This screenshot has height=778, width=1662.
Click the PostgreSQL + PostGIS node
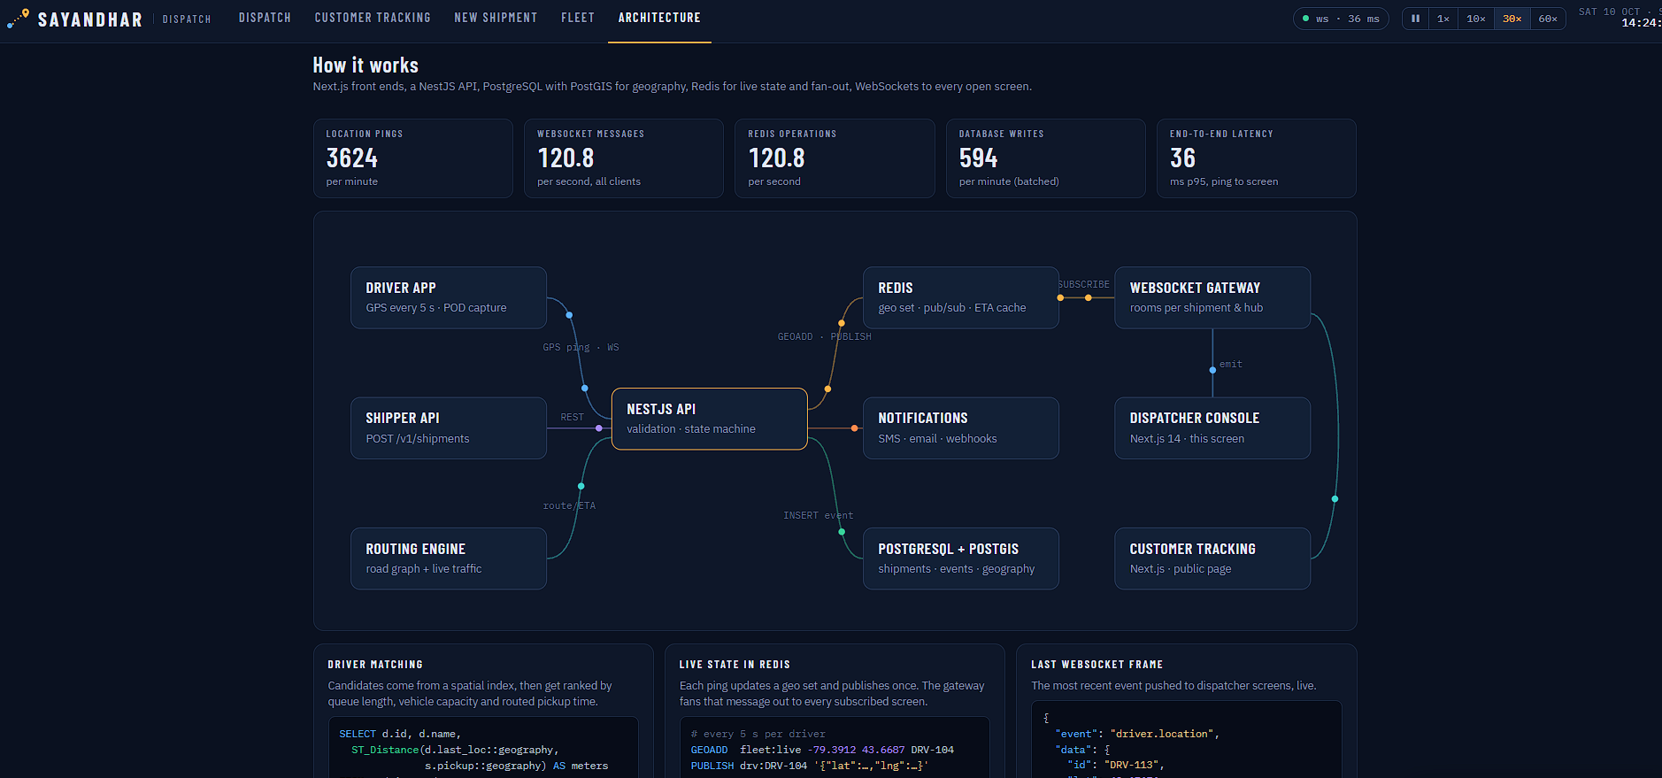pyautogui.click(x=961, y=558)
